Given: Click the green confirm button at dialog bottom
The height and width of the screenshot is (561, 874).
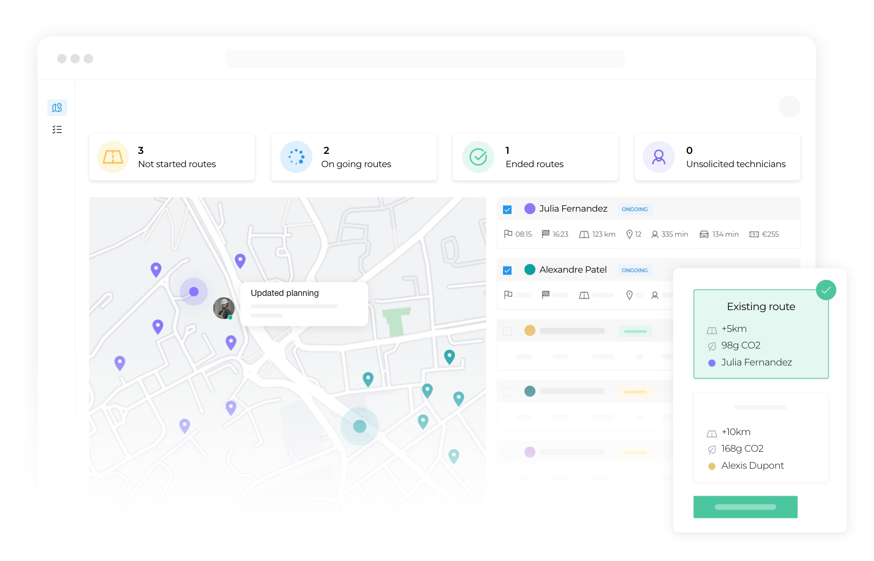Looking at the screenshot, I should [745, 507].
